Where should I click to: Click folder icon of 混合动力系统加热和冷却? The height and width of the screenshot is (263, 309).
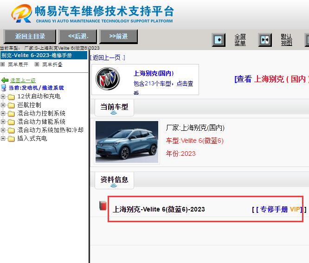[11, 130]
